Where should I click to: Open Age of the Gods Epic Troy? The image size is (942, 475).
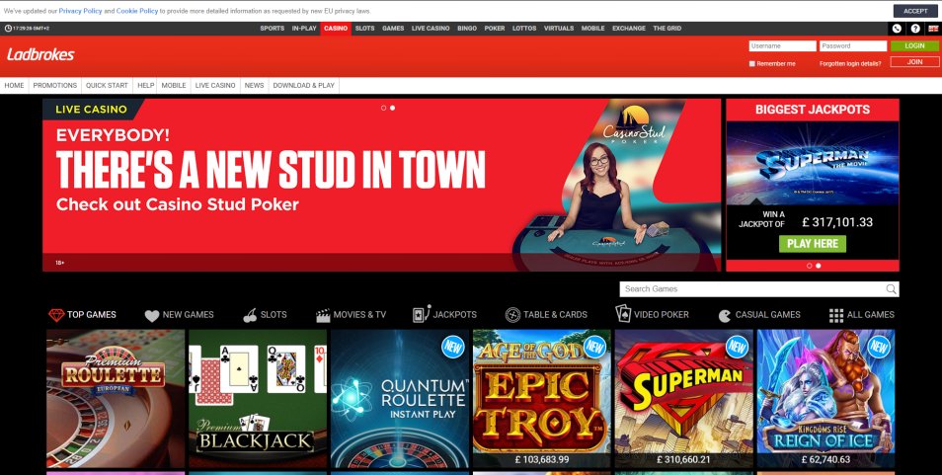coord(541,398)
